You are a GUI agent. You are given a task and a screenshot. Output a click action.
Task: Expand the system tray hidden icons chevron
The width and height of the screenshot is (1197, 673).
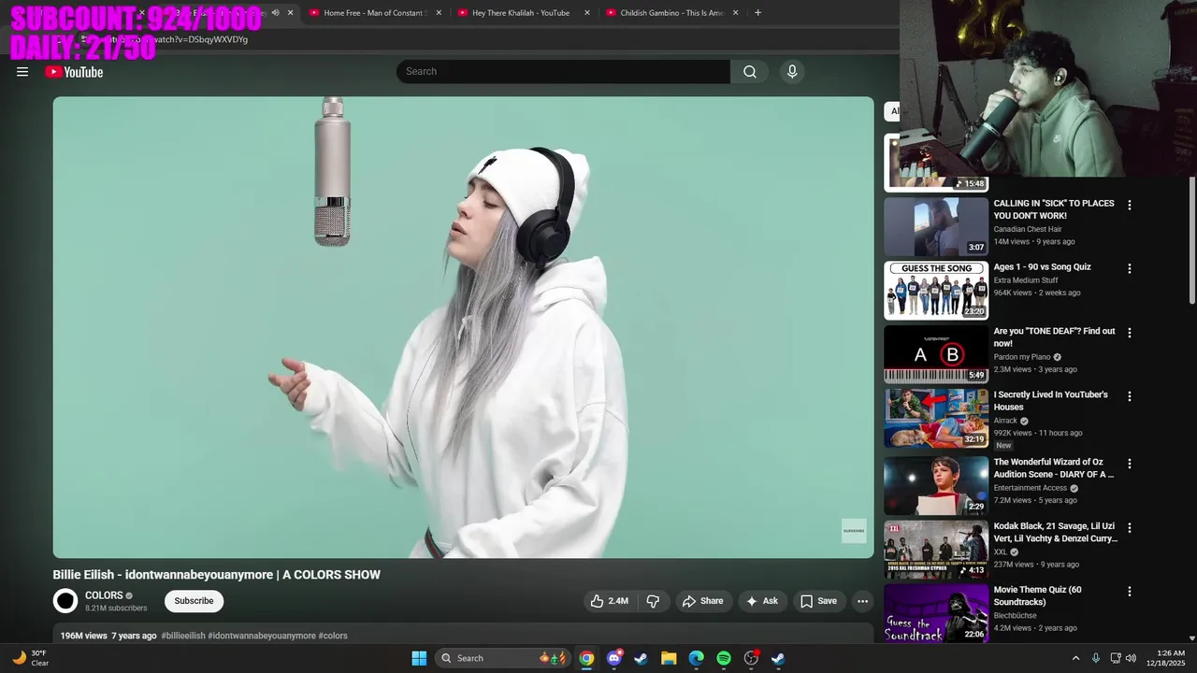point(1075,658)
